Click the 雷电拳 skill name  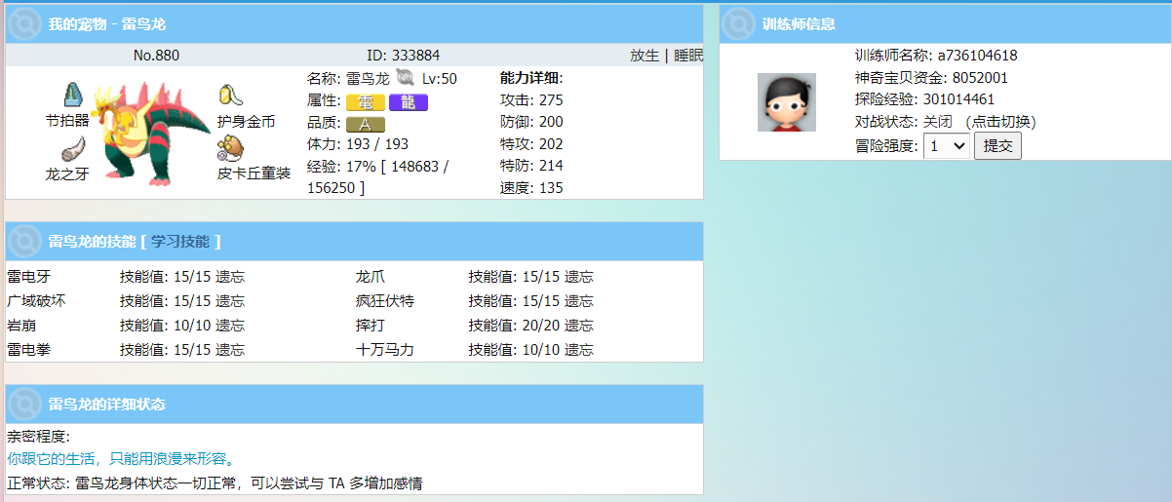29,350
